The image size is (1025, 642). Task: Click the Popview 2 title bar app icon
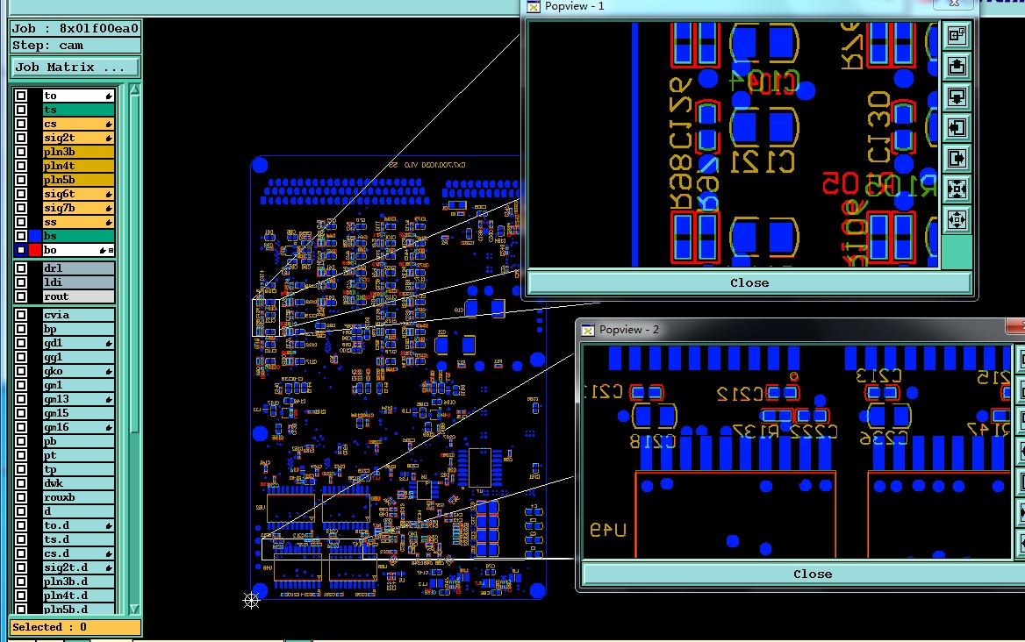pyautogui.click(x=588, y=330)
